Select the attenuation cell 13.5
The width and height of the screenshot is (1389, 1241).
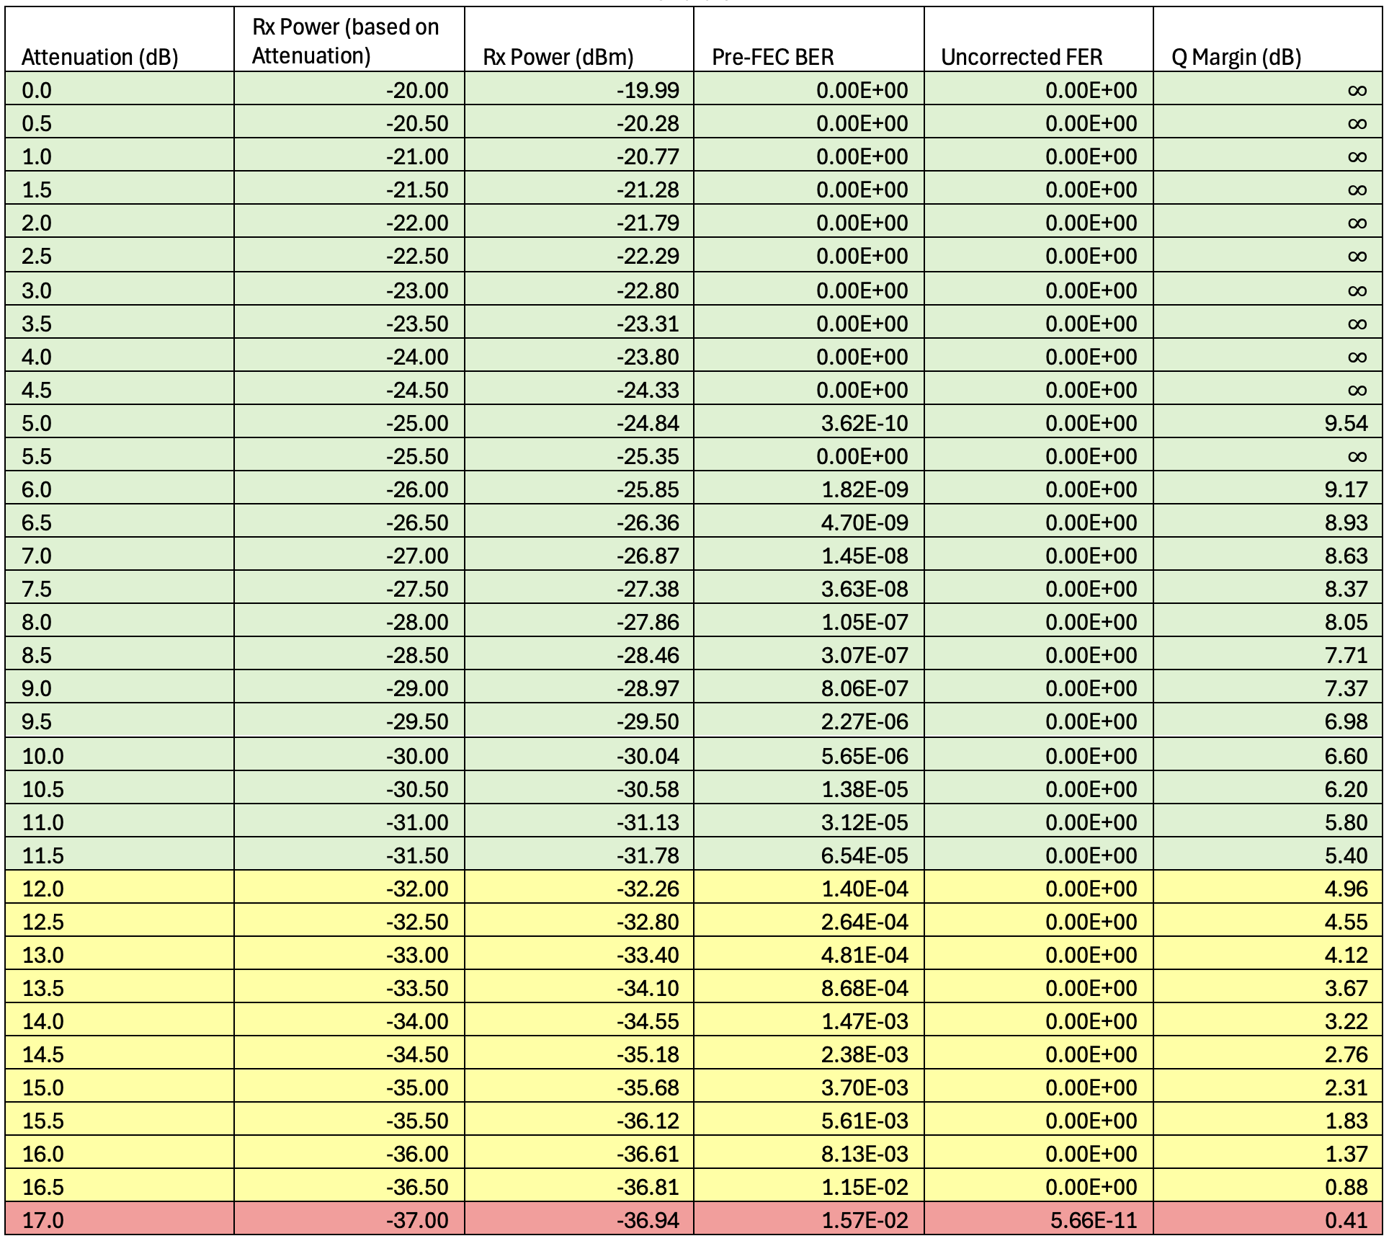coord(120,987)
